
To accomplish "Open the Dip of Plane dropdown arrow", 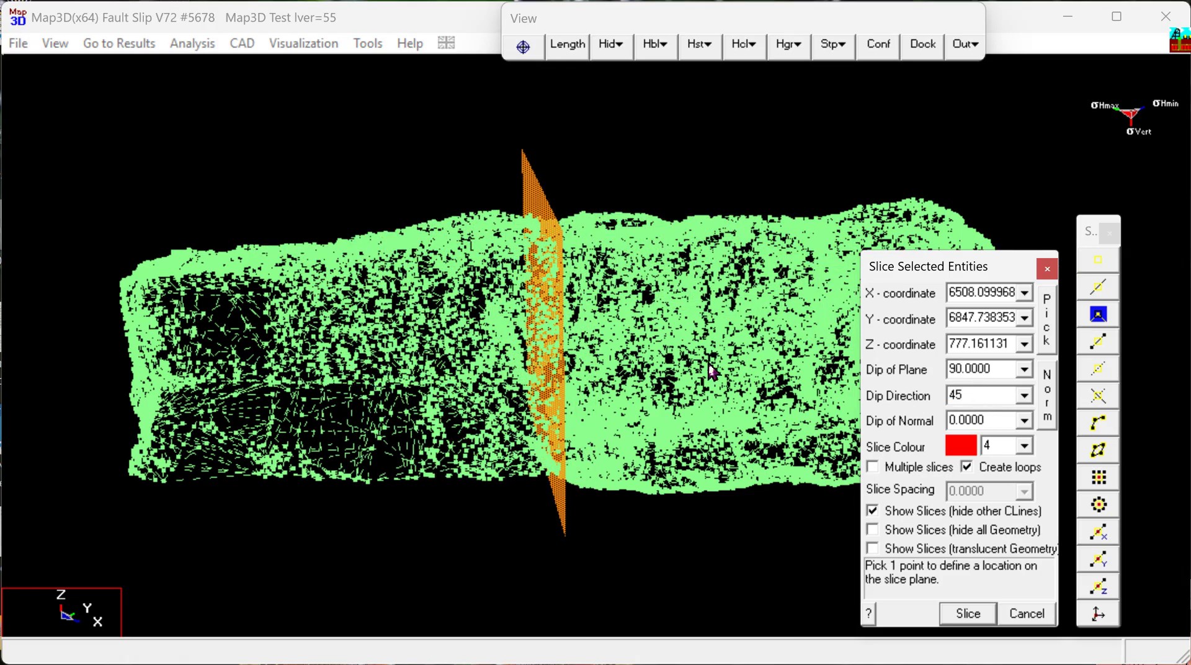I will click(1024, 370).
